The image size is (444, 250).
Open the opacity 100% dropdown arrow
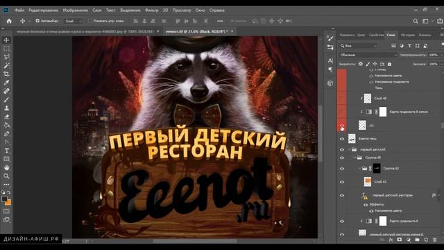(441, 55)
